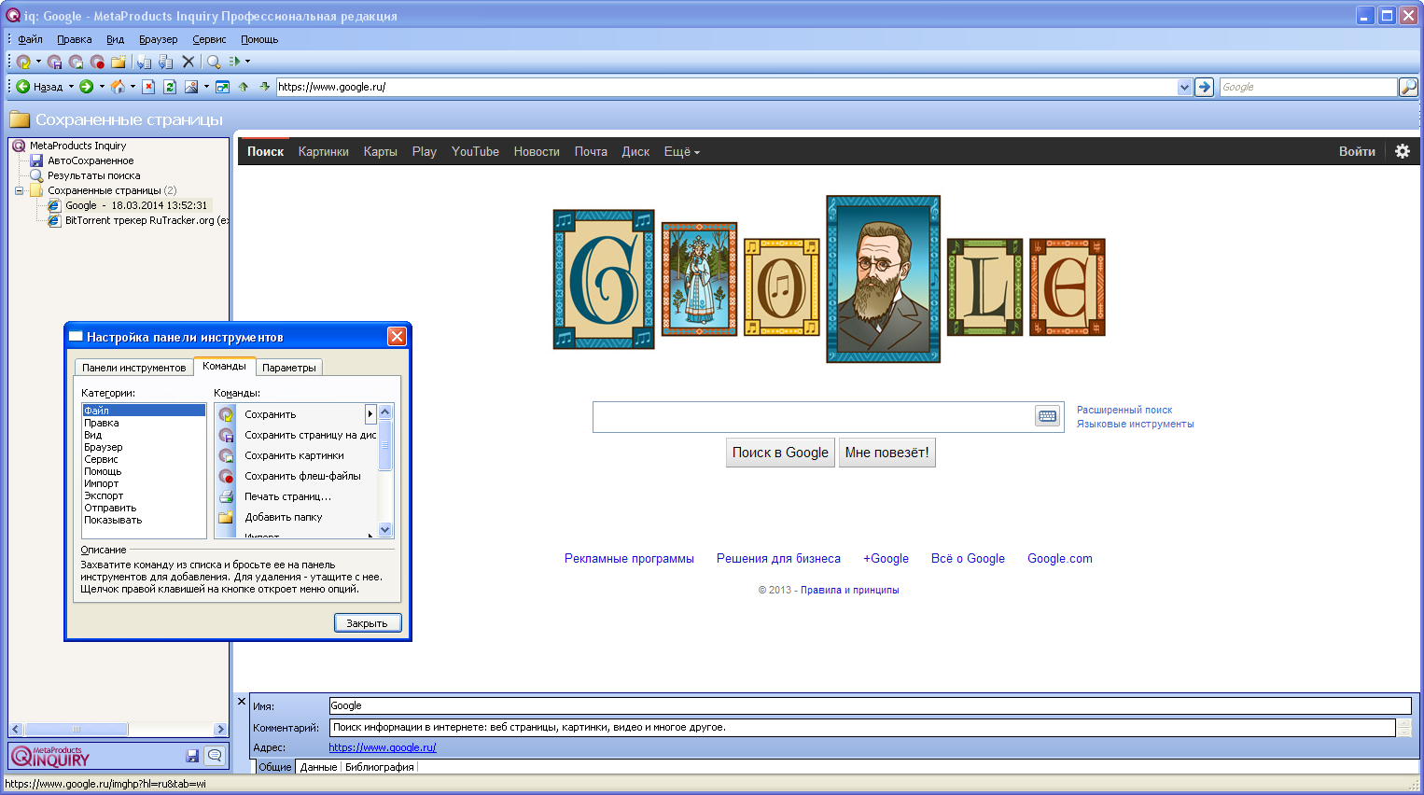This screenshot has width=1424, height=795.
Task: Click the Закрыть button in dialog
Action: tap(367, 623)
